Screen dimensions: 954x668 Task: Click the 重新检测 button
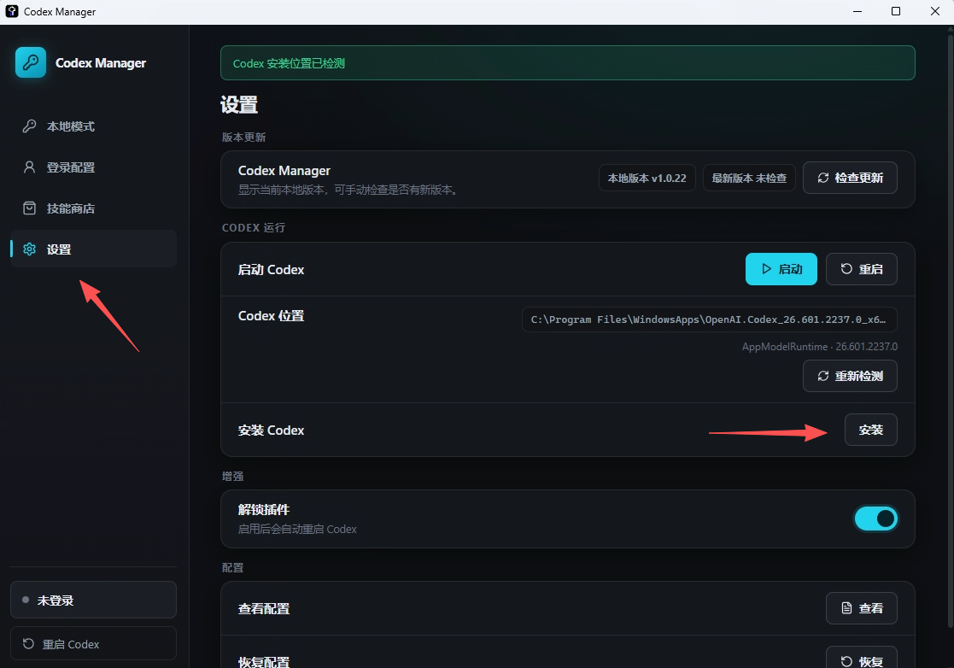[850, 376]
